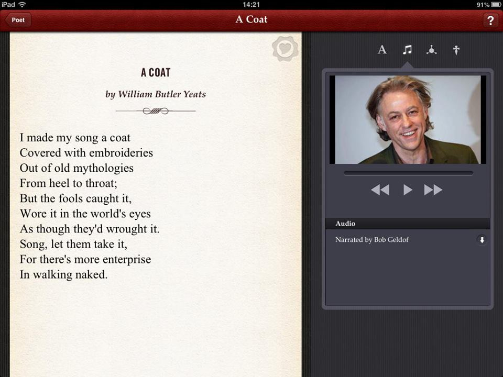The image size is (503, 377).
Task: Click the audio progress bar
Action: [408, 173]
